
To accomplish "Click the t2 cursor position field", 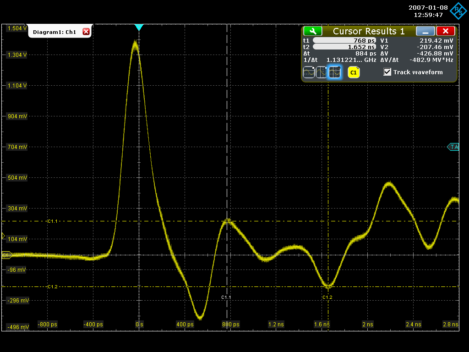I will [344, 47].
